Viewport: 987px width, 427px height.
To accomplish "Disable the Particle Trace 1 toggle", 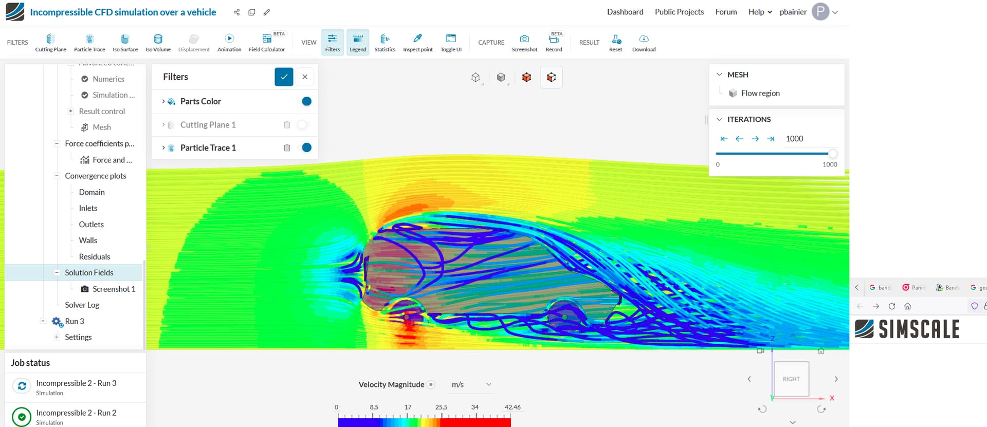I will [x=304, y=148].
